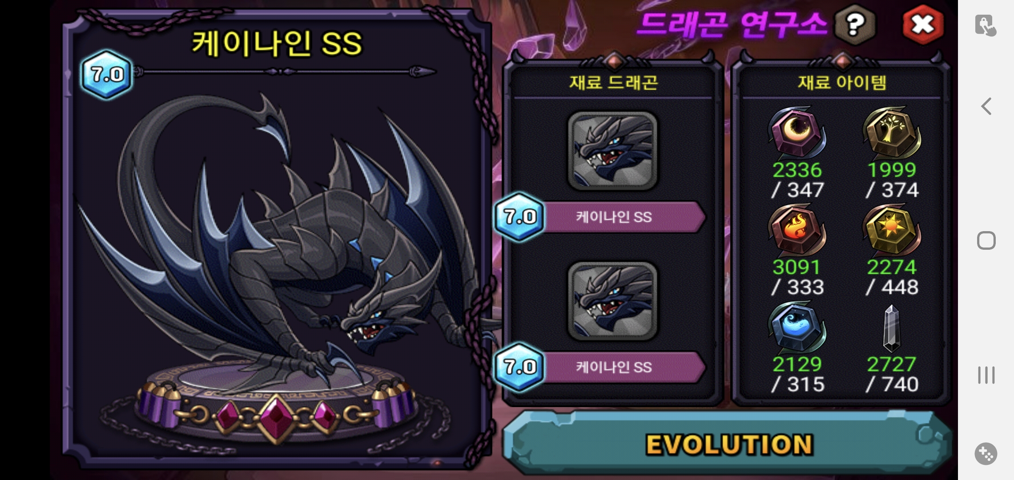Screen dimensions: 1014x480
Task: Tap the EVOLUTION button
Action: (x=728, y=444)
